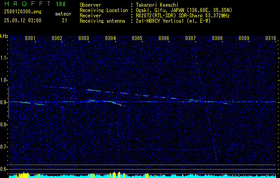
Task: Click the kHz axis label
Action: (4, 36)
